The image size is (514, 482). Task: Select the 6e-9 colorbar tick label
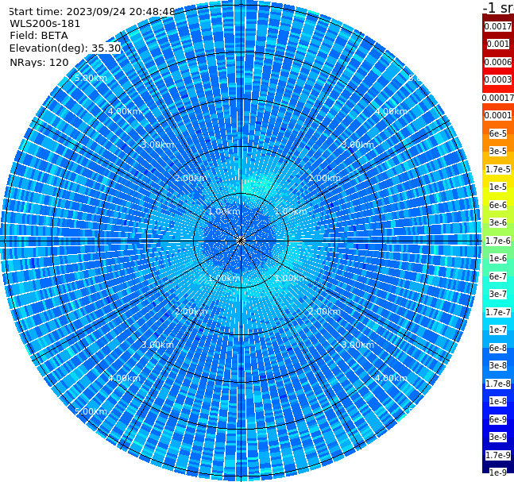click(x=498, y=419)
